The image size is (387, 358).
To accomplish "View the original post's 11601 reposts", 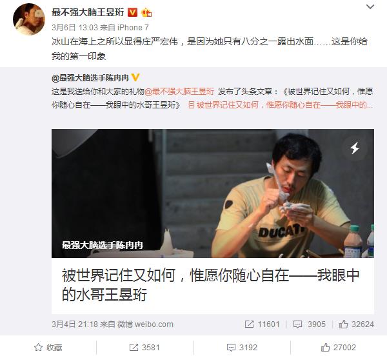I will (262, 324).
